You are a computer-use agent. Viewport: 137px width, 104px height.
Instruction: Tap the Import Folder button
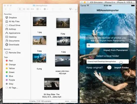pos(122,68)
